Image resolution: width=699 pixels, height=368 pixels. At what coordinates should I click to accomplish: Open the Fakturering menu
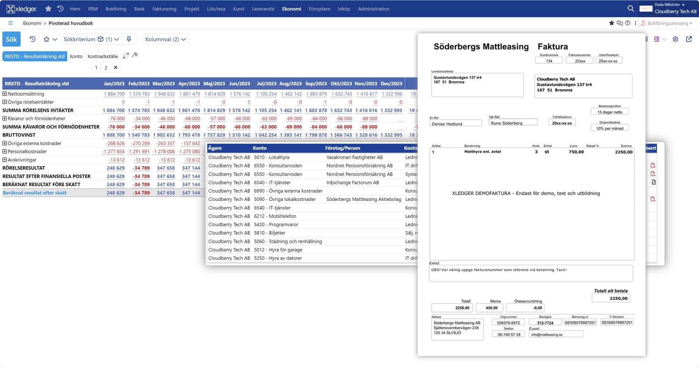pos(164,9)
